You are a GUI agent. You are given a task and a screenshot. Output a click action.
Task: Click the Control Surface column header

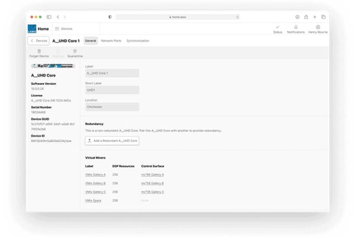click(153, 166)
